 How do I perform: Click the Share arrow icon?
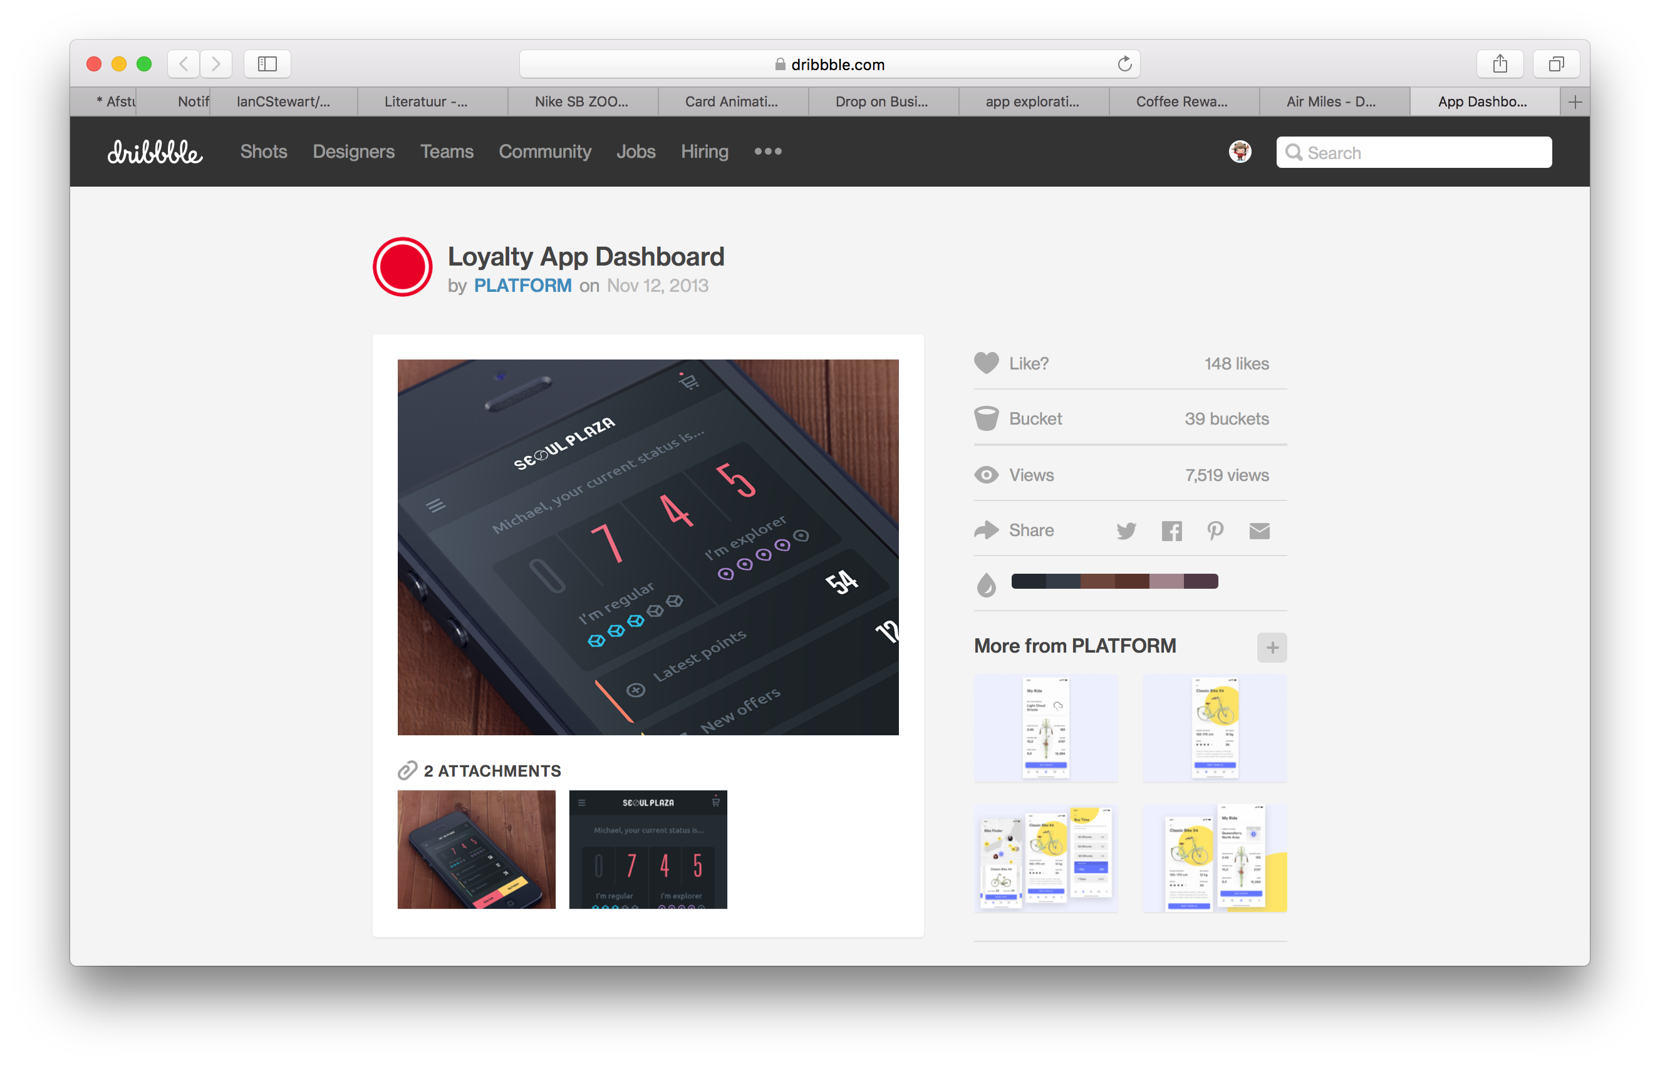(x=987, y=529)
